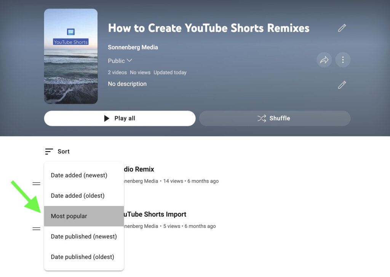Expand the Sort options menu
The height and width of the screenshot is (277, 390).
point(57,151)
